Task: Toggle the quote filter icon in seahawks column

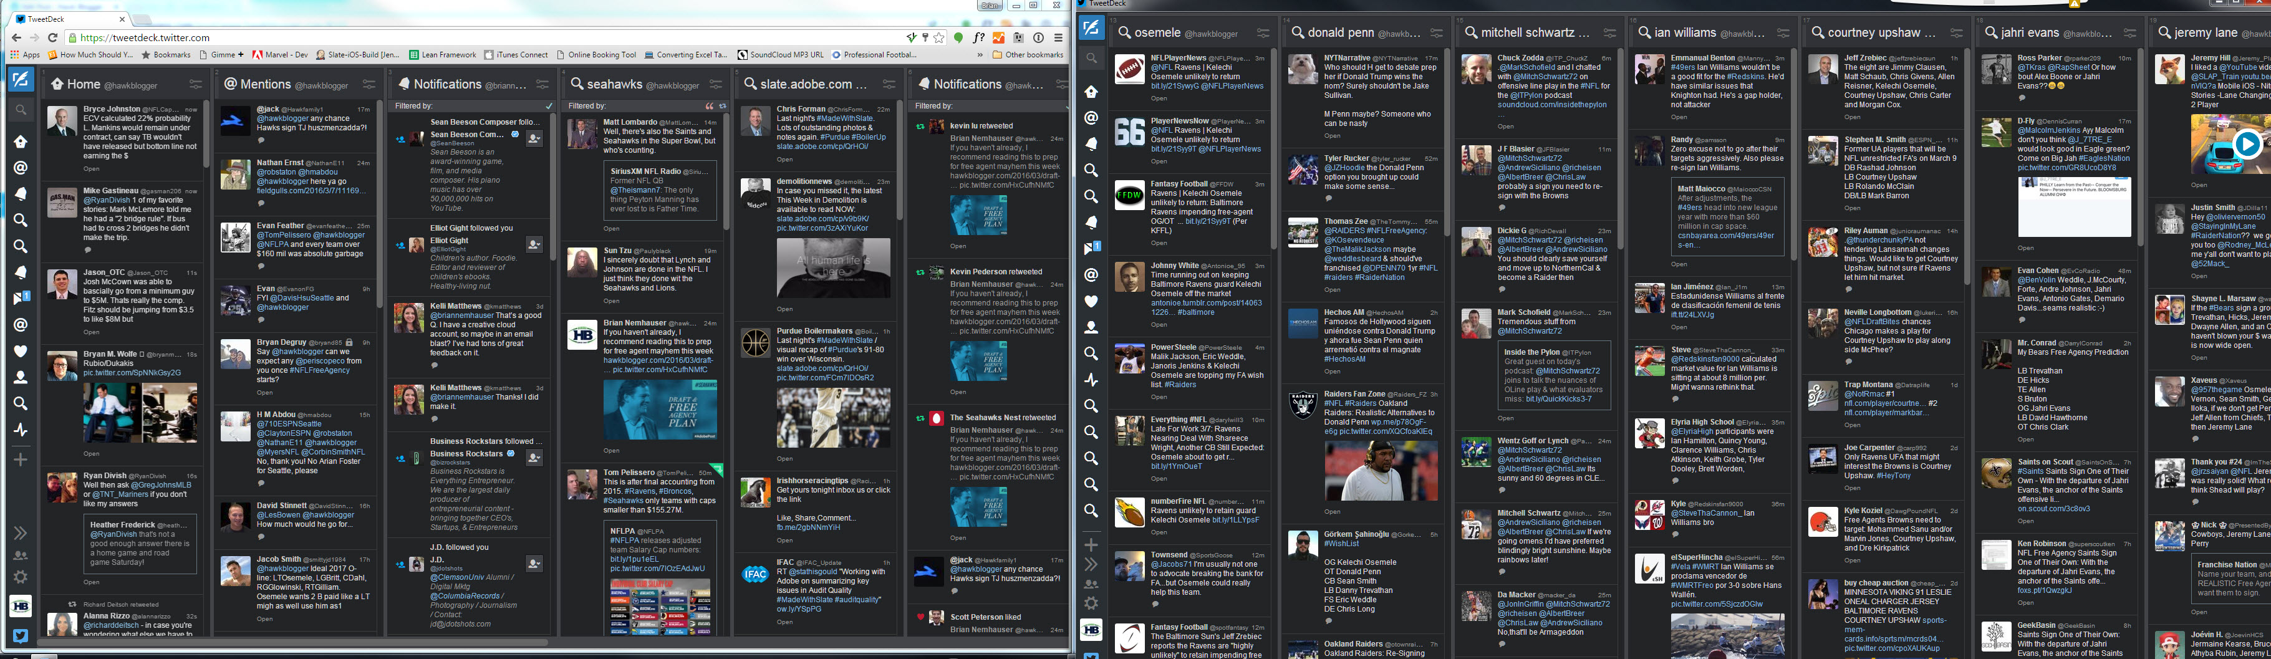Action: click(710, 106)
